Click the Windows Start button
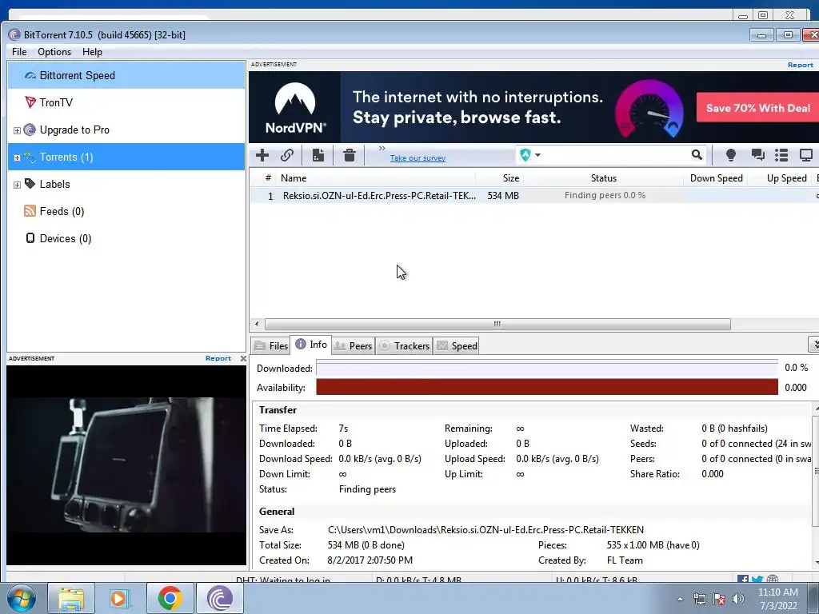819x614 pixels. (21, 598)
